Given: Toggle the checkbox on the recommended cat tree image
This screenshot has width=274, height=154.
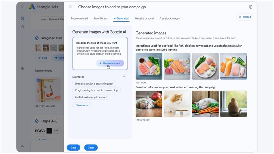Looking at the screenshot, I should tap(38, 80).
